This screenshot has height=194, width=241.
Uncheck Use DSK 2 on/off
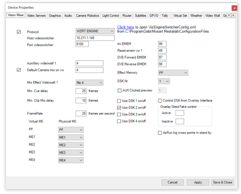click(x=119, y=108)
